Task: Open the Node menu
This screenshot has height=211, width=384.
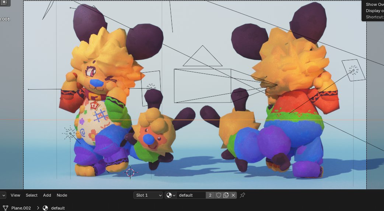Action: click(x=62, y=195)
